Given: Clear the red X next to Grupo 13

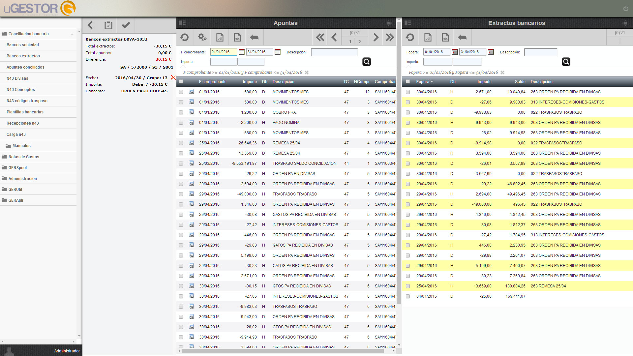Looking at the screenshot, I should pos(173,77).
